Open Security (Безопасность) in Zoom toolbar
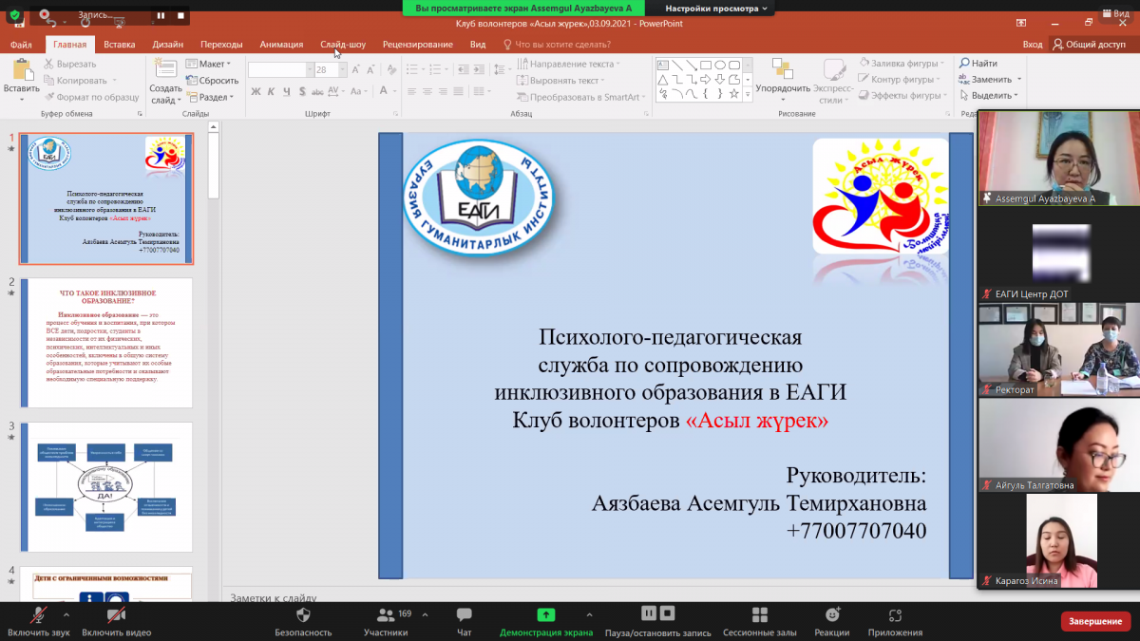 coord(303,622)
